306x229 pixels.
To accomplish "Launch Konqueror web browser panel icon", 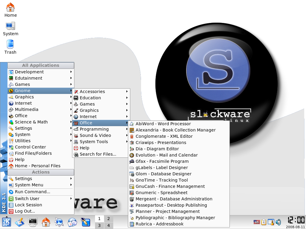I will click(x=59, y=222).
